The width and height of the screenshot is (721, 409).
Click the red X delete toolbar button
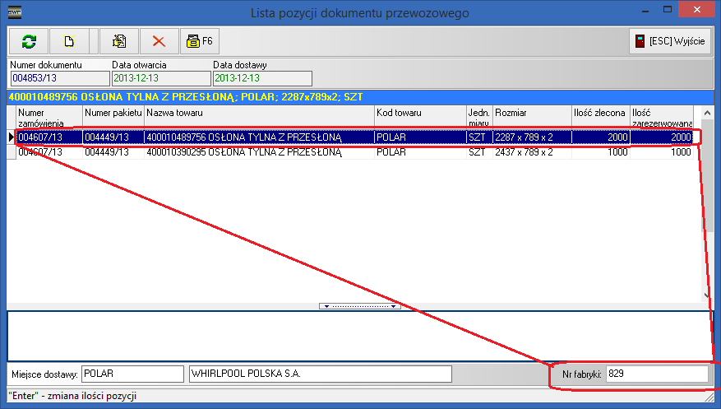[x=159, y=40]
